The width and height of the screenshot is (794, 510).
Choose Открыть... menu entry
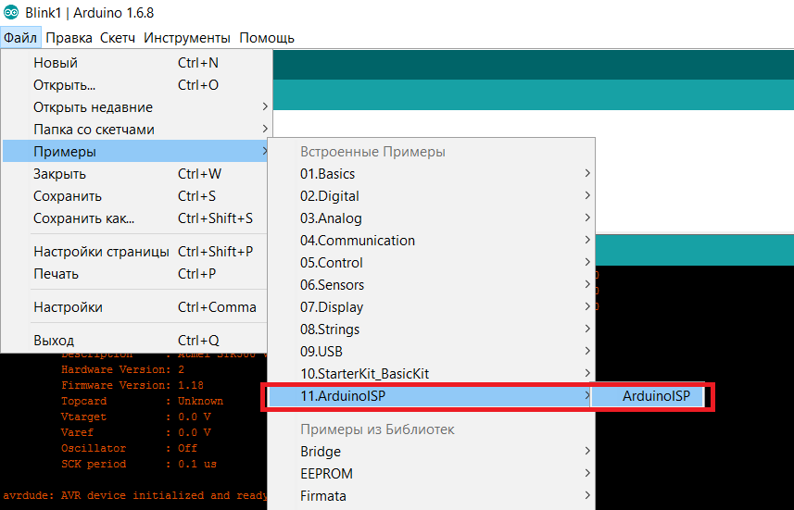point(136,85)
